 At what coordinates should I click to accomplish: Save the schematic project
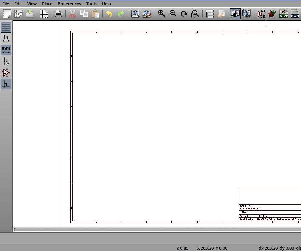click(x=30, y=14)
